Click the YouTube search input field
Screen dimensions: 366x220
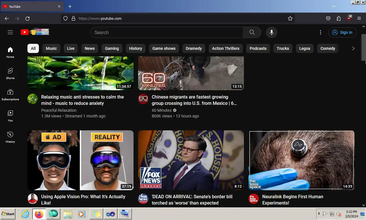tap(167, 32)
